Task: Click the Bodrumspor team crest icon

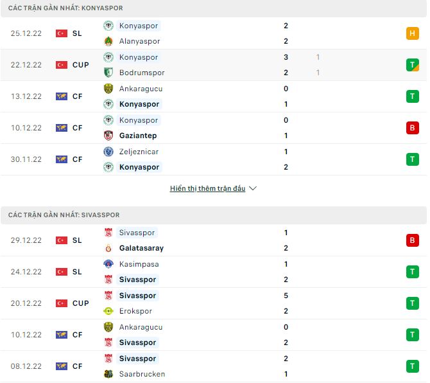Action: point(108,73)
